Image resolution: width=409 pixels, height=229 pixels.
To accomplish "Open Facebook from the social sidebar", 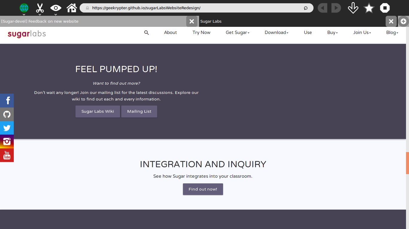I will [7, 100].
